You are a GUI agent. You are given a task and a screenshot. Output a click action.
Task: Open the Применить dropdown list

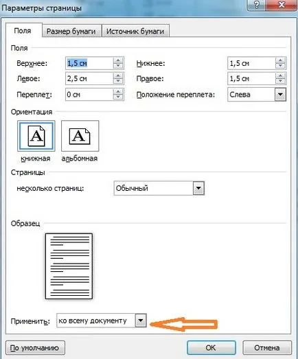(141, 321)
